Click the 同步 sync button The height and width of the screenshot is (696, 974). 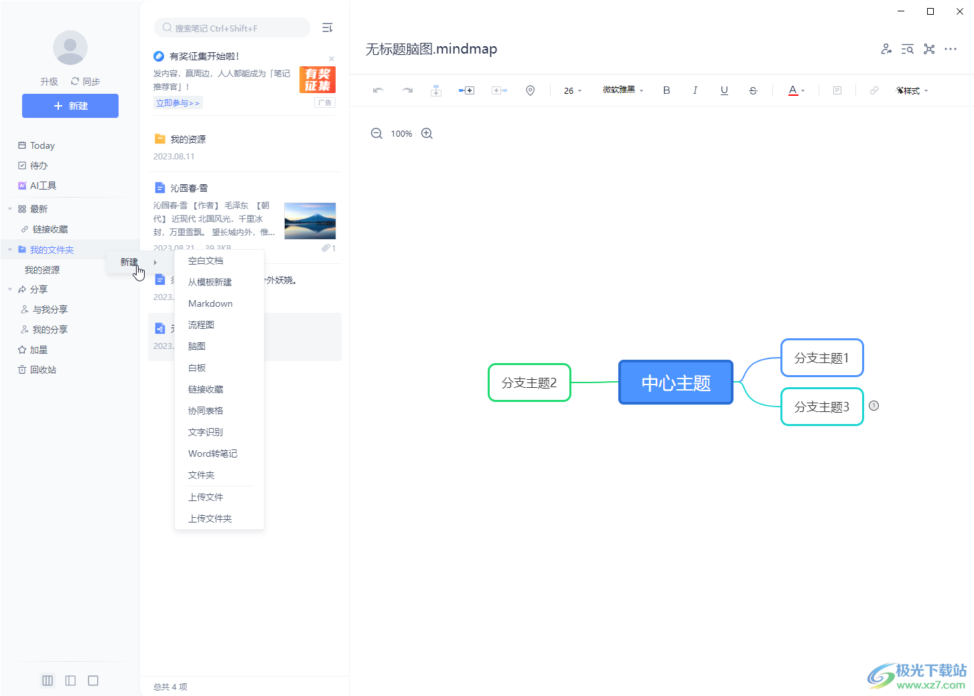click(x=86, y=82)
